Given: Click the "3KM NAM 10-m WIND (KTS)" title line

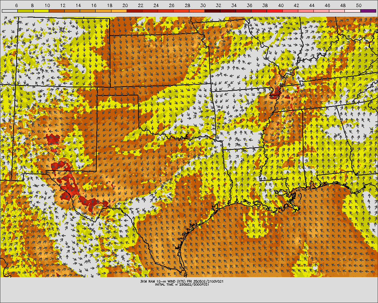Looking at the screenshot, I should coord(182,282).
